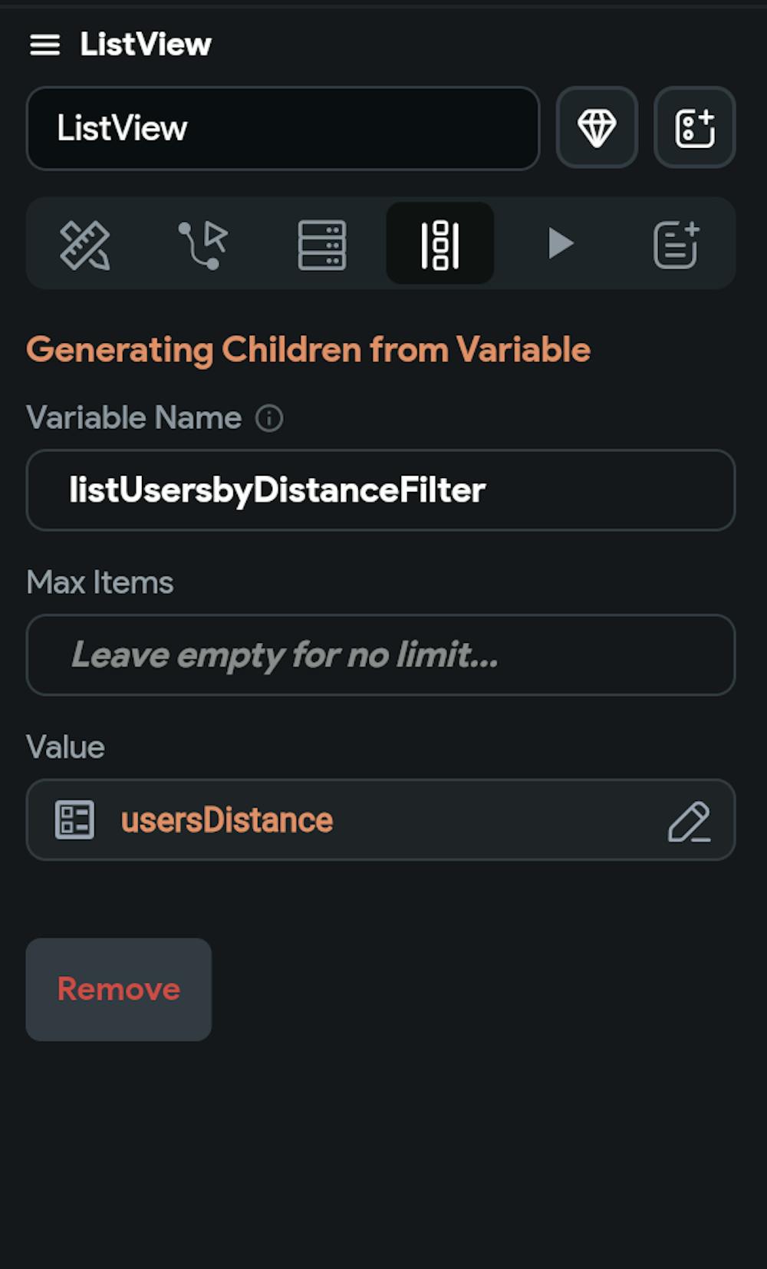Open the Backend Query server icon tab
767x1269 pixels.
click(x=322, y=245)
